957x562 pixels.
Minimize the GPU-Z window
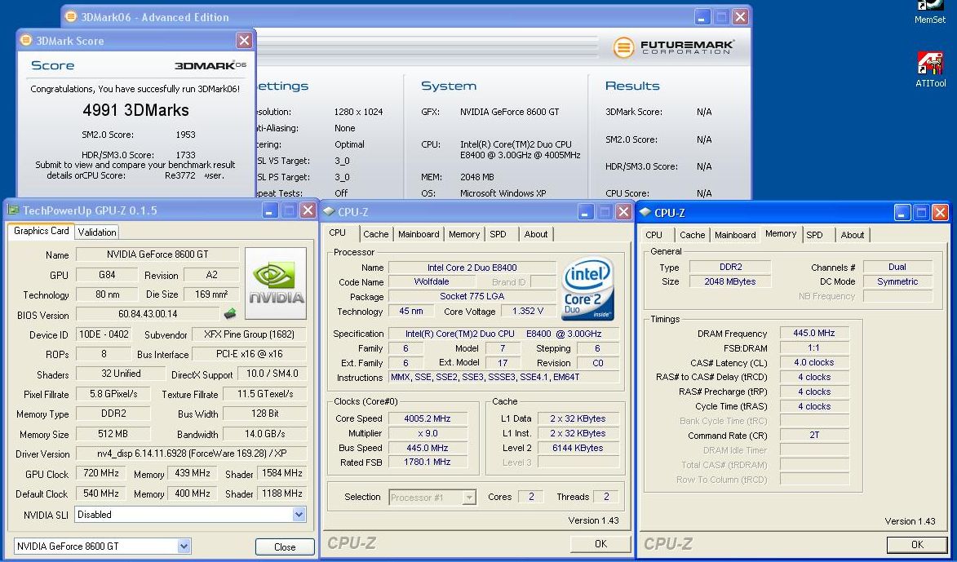coord(270,210)
